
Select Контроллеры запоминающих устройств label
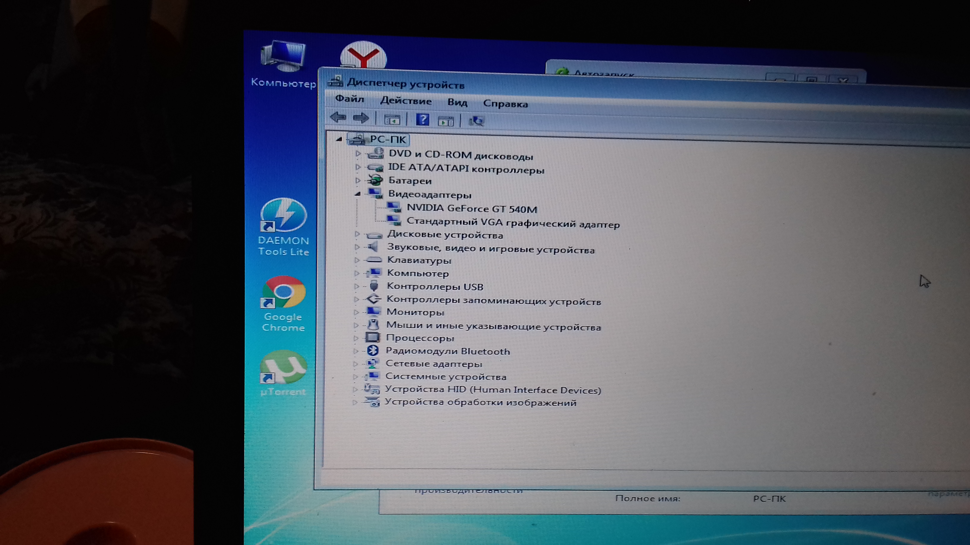494,300
